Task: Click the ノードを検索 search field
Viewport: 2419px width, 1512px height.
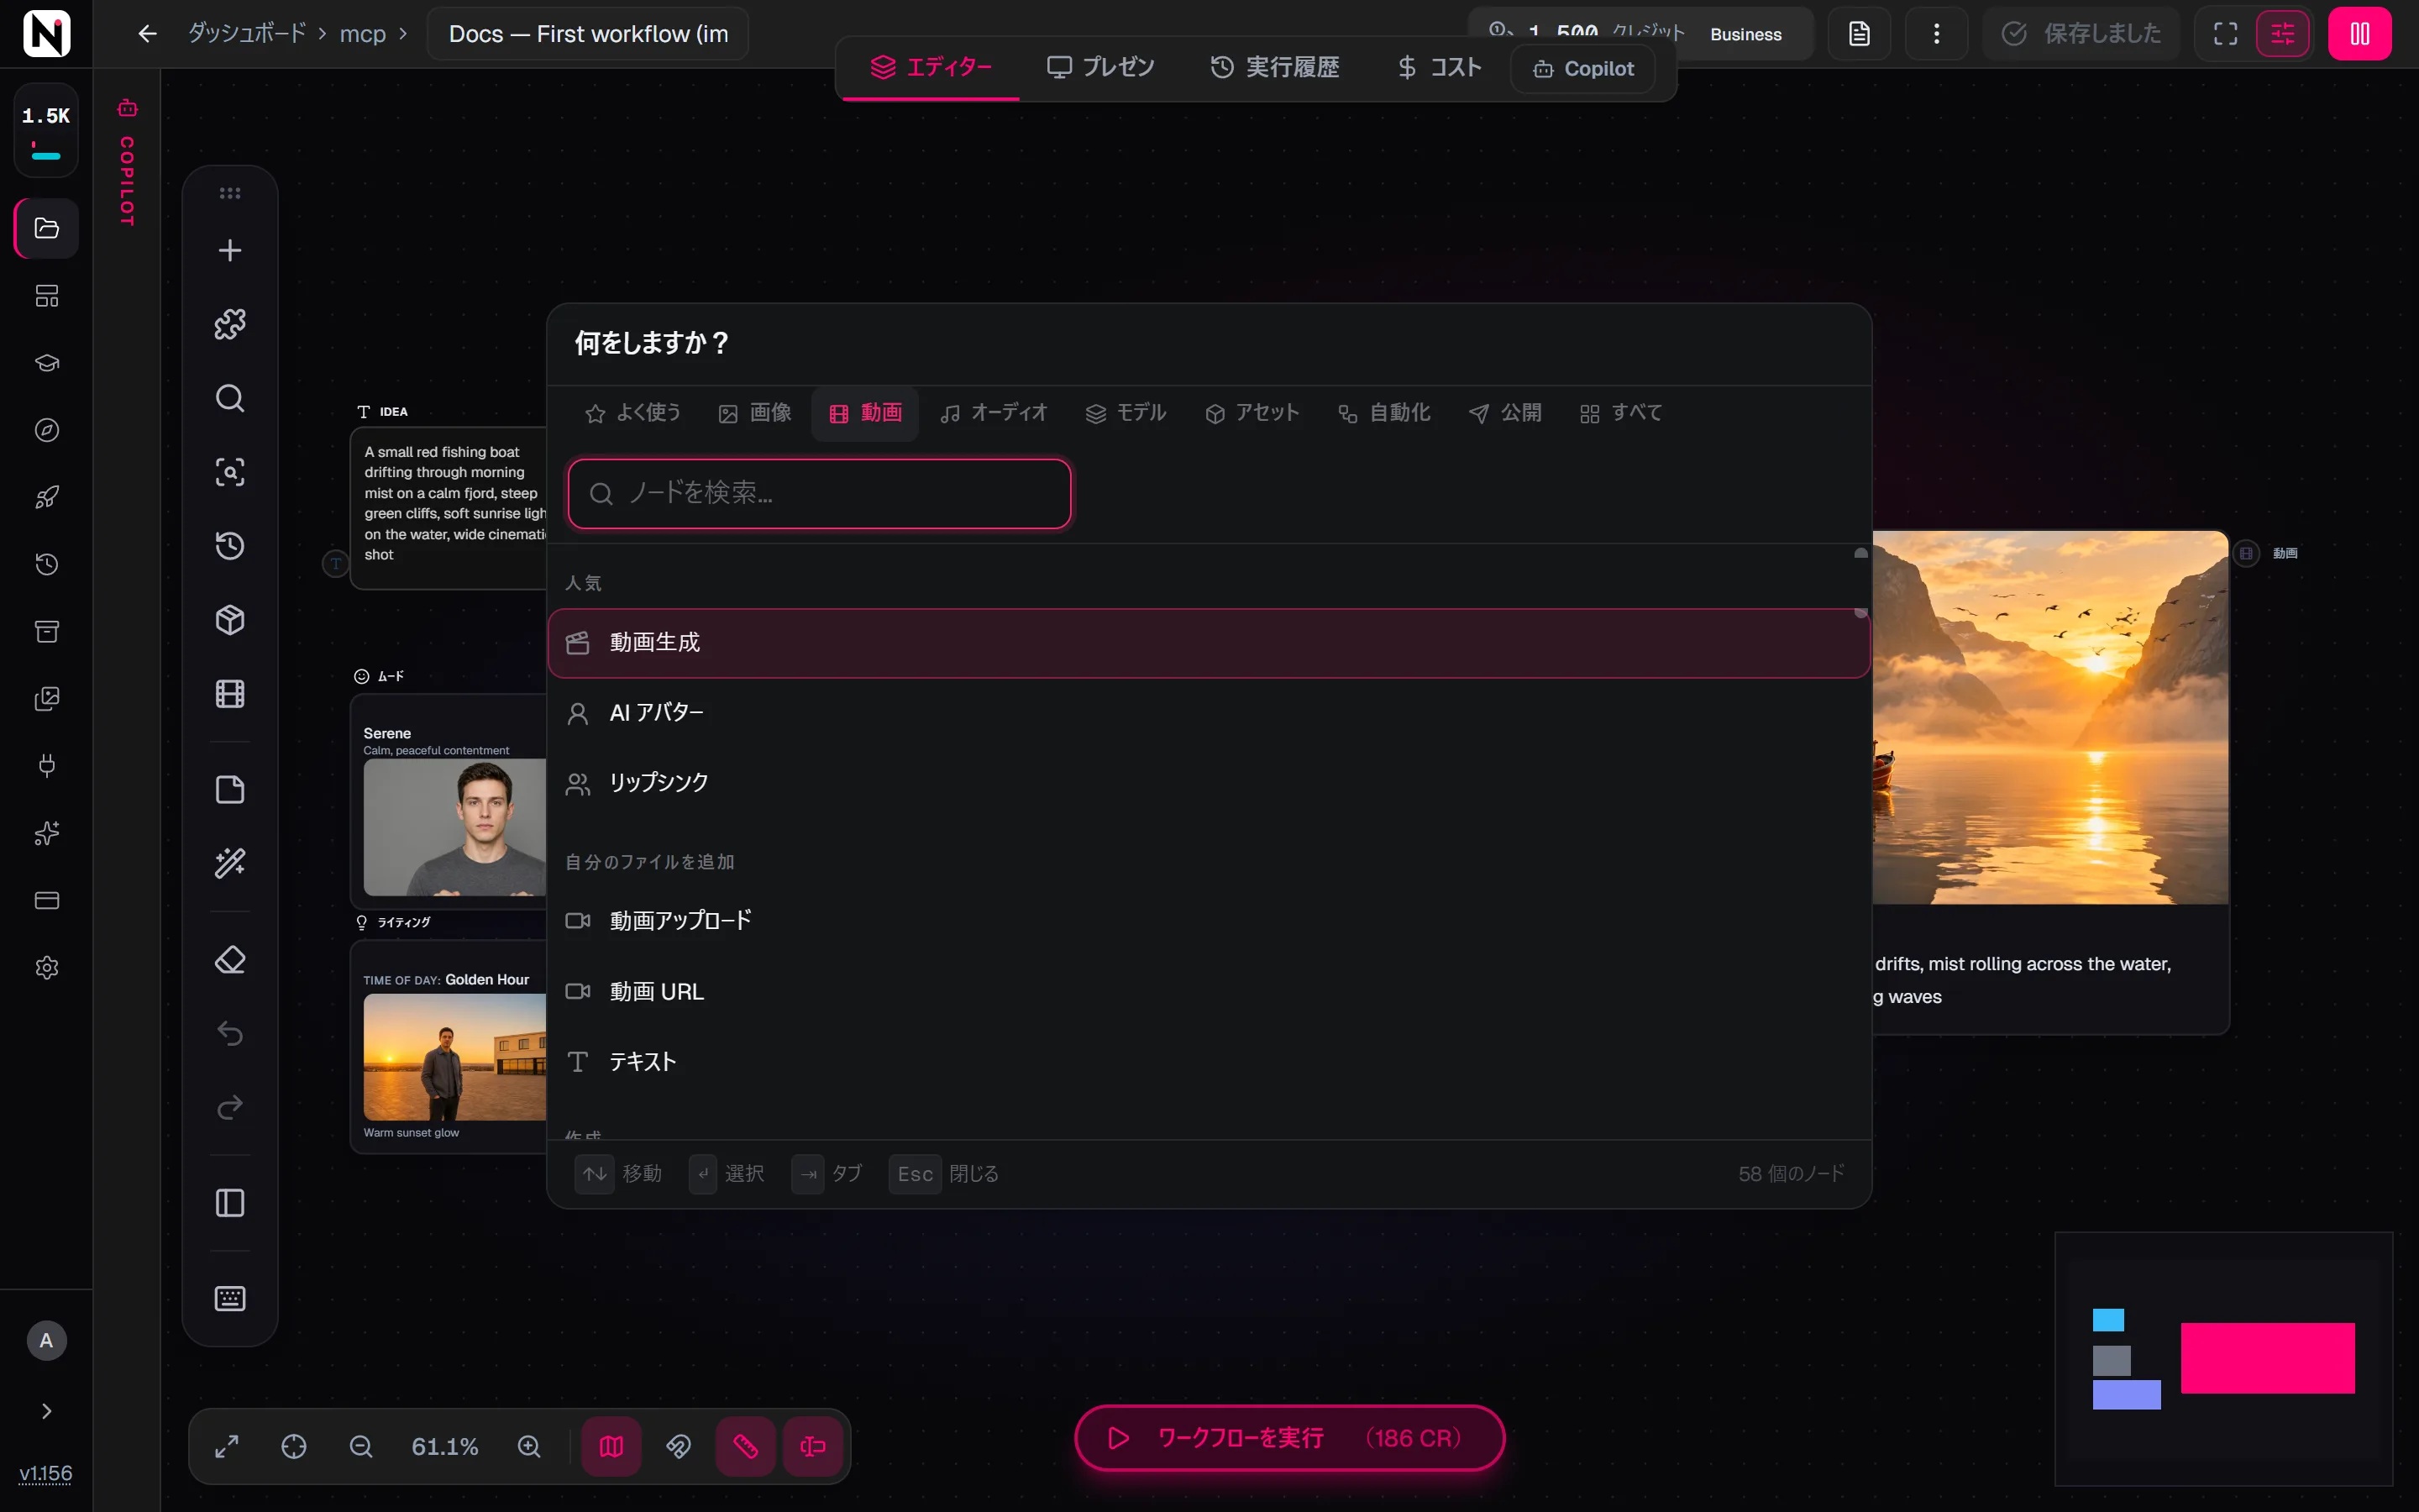Action: point(820,493)
